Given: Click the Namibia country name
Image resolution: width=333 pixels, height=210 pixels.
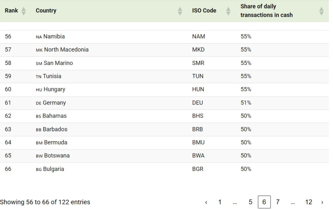Looking at the screenshot, I should [x=54, y=37].
